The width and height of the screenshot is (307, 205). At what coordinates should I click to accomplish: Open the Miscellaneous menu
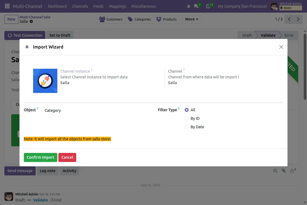coord(144,6)
